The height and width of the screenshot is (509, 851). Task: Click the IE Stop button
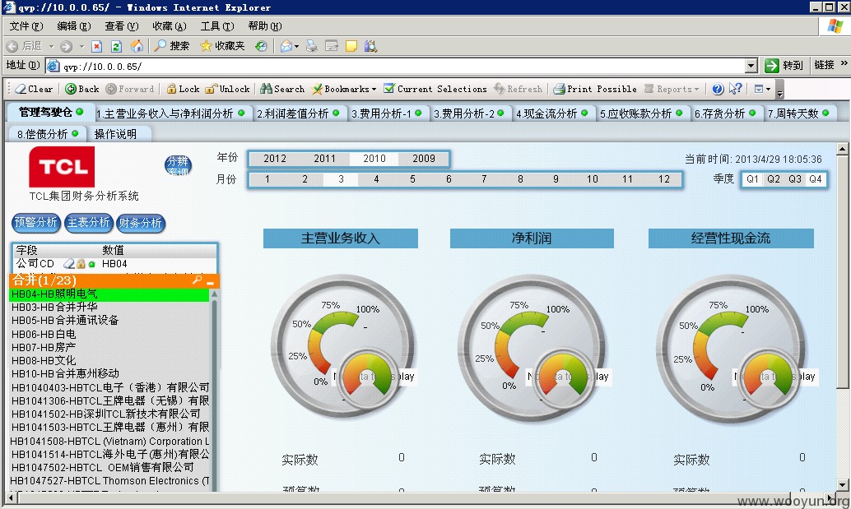click(x=96, y=46)
